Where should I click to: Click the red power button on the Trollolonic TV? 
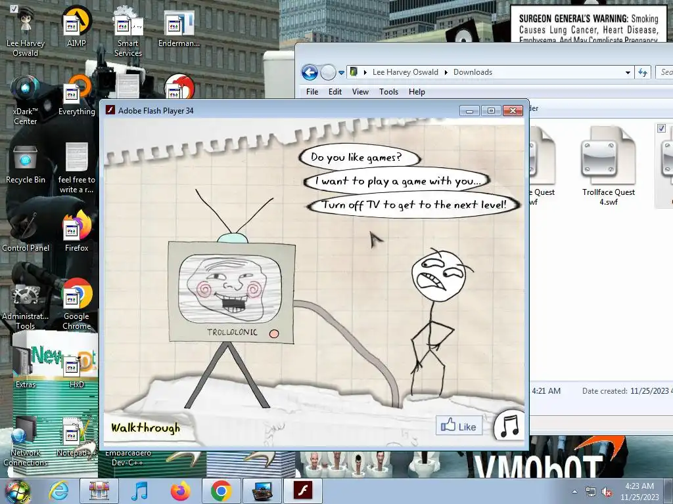tap(274, 333)
